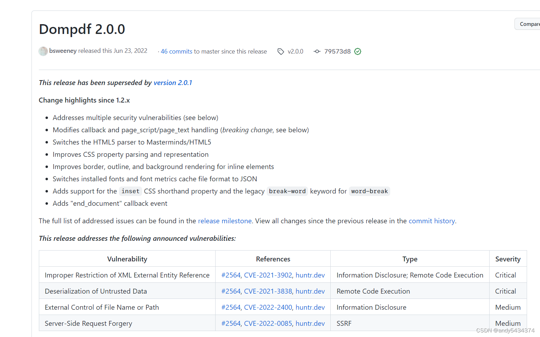Click the Severity column header
Viewport: 540px width, 337px height.
pyautogui.click(x=508, y=259)
